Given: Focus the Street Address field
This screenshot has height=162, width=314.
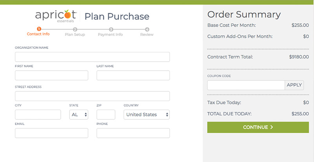Looking at the screenshot, I should point(92,96).
